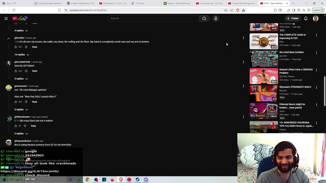Screen dimensions: 326x183
Task: Switch to the Cradle of Nightmare tab
Action: (x=81, y=3)
